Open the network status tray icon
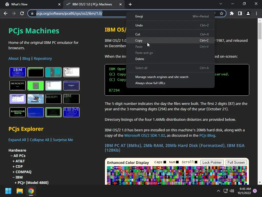The width and height of the screenshot is (262, 197). [226, 191]
